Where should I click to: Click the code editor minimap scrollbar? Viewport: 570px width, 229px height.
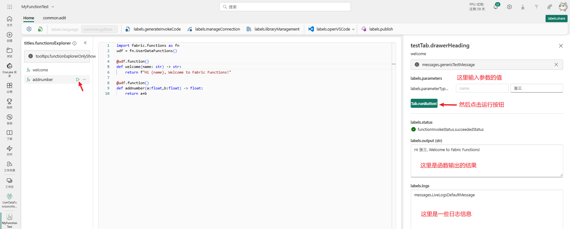(394, 136)
